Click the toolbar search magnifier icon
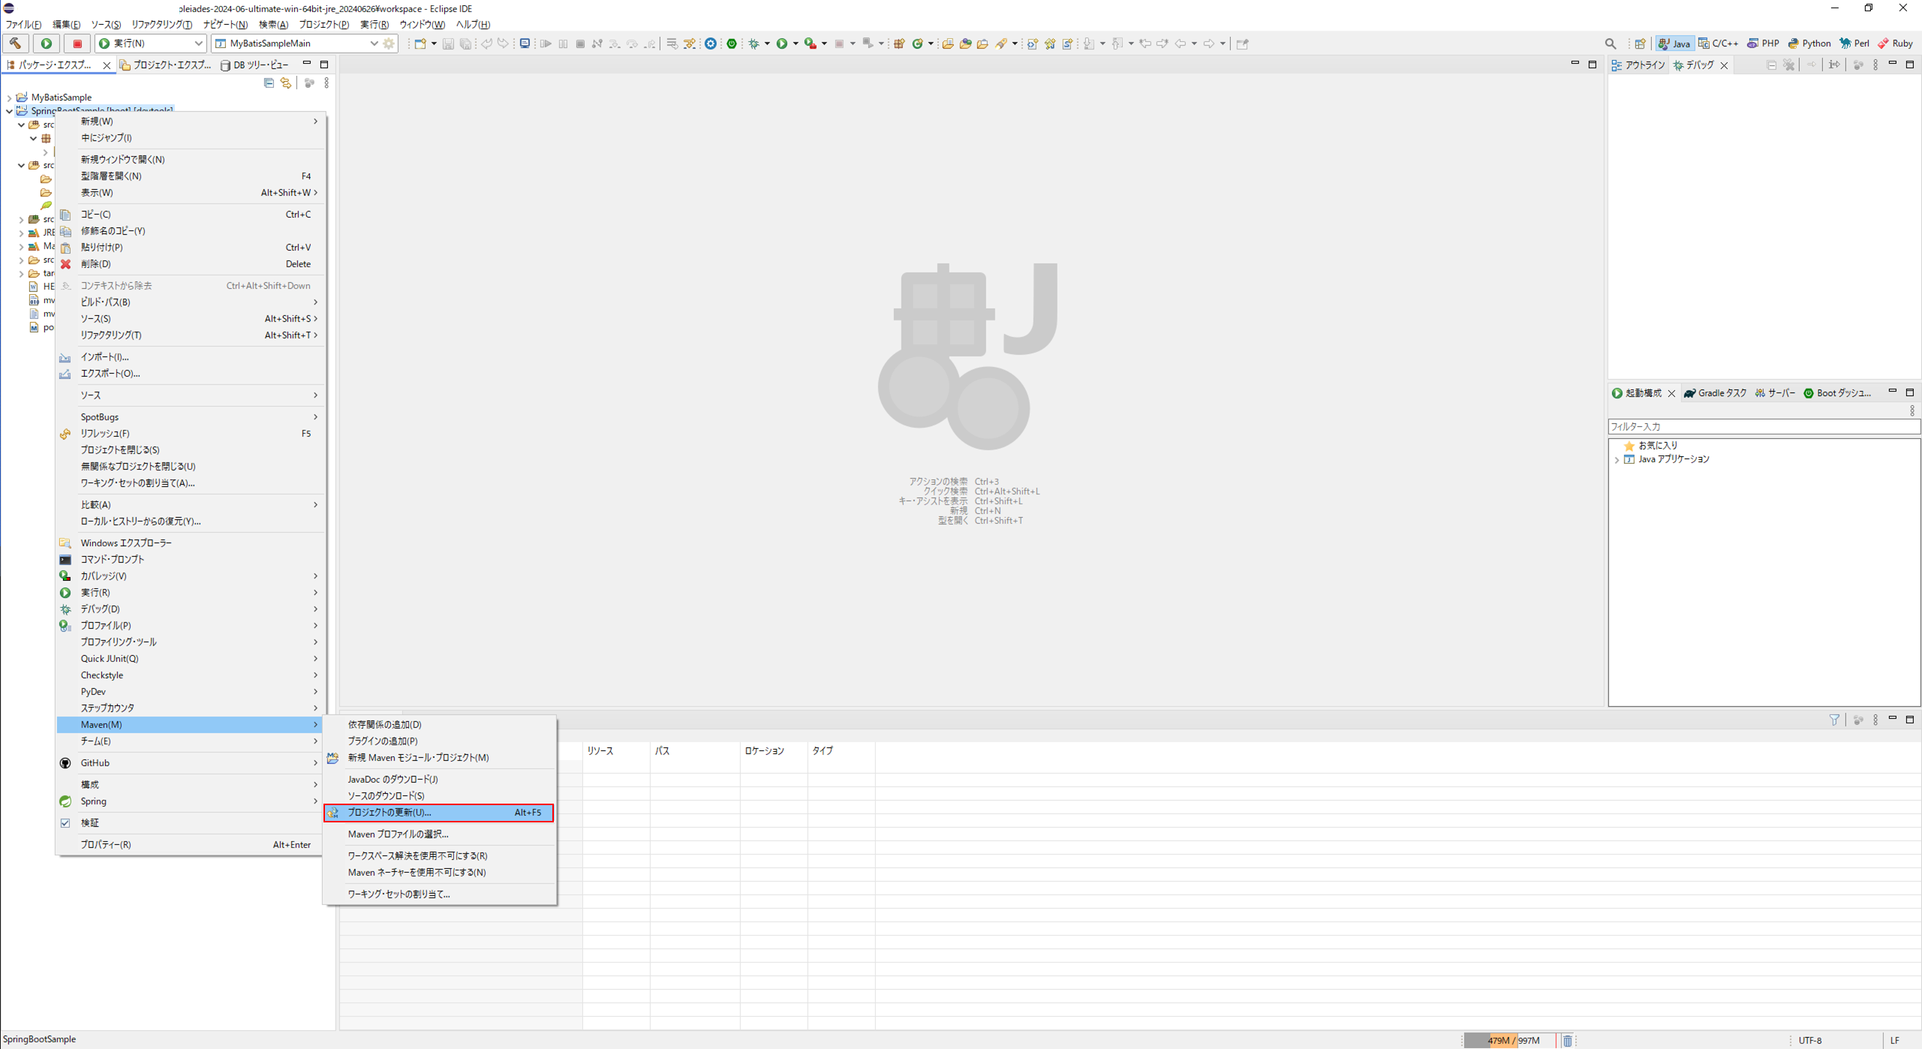1922x1049 pixels. [x=1611, y=44]
